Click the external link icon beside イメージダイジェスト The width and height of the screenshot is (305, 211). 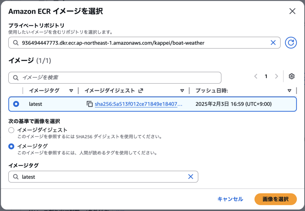[x=141, y=91]
